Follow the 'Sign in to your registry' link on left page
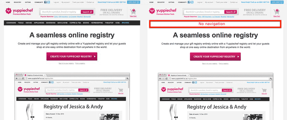This screenshot has height=120, width=287. pyautogui.click(x=66, y=63)
